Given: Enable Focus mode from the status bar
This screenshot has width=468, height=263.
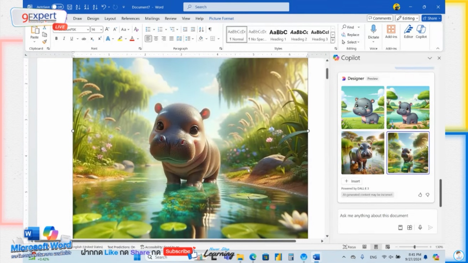Looking at the screenshot, I should [x=349, y=247].
